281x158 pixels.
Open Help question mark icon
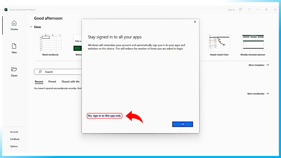(249, 10)
